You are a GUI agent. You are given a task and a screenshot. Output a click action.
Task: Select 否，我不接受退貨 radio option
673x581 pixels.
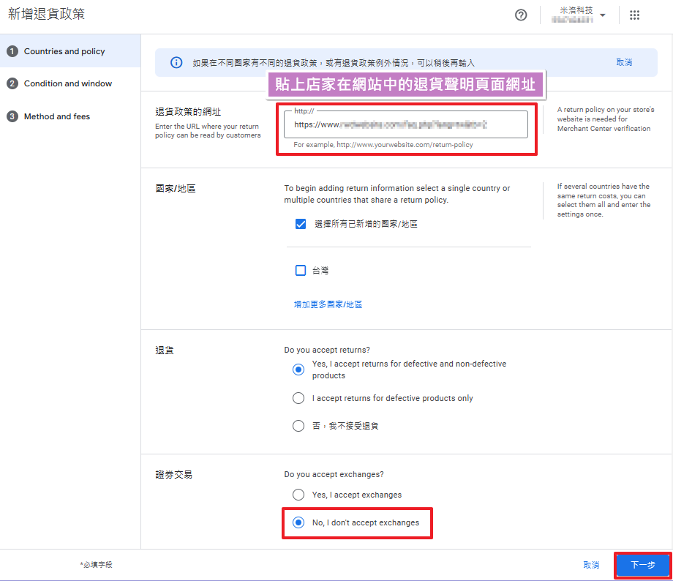point(298,426)
